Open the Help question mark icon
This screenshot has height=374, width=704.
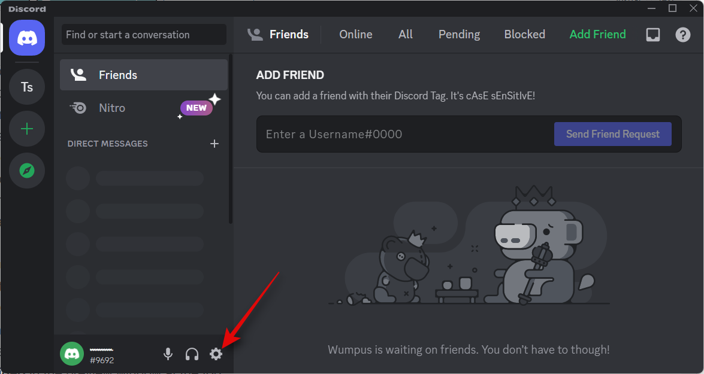(683, 35)
